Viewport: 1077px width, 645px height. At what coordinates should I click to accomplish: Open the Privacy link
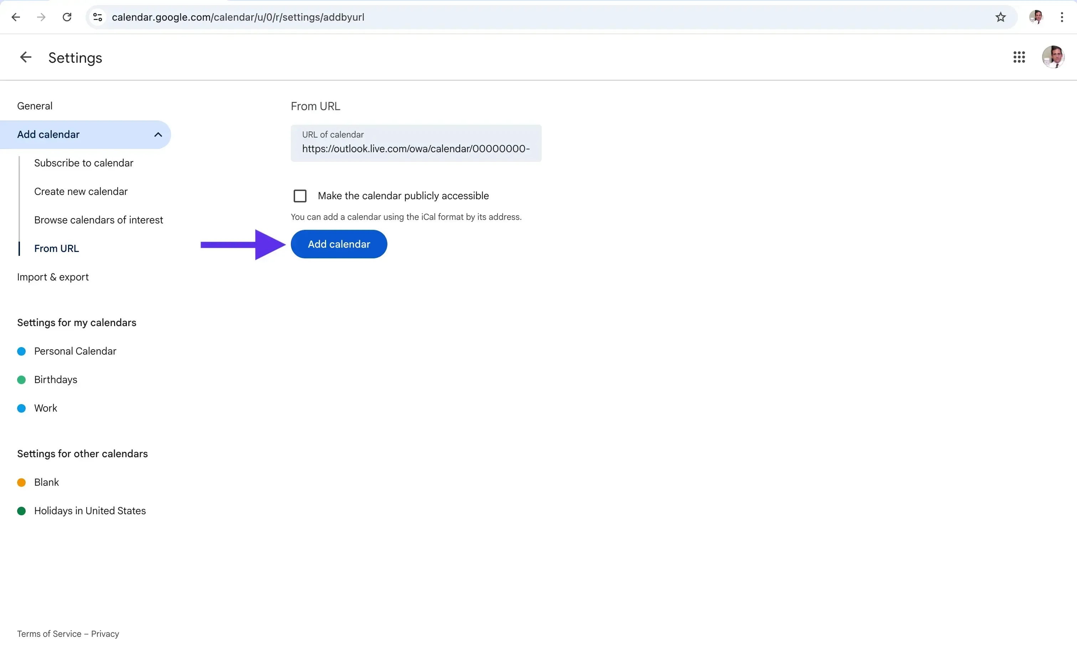coord(105,634)
